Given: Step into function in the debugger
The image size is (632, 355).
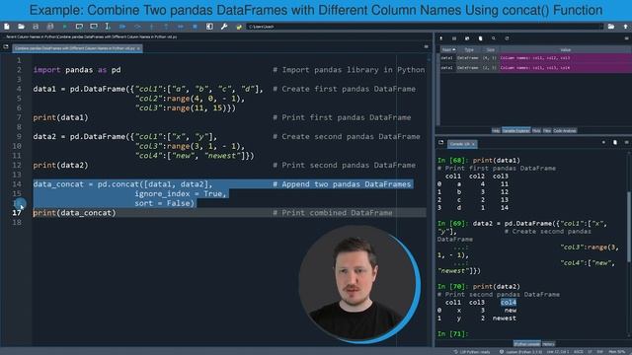Looking at the screenshot, I should tap(151, 27).
